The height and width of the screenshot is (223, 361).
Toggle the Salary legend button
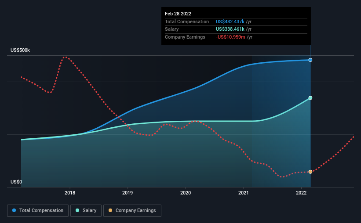(x=86, y=211)
